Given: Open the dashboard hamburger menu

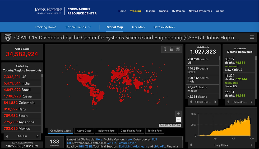Looking at the screenshot, I should click(252, 37).
